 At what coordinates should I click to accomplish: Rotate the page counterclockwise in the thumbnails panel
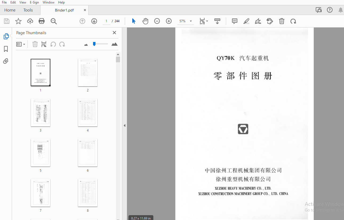[x=53, y=44]
